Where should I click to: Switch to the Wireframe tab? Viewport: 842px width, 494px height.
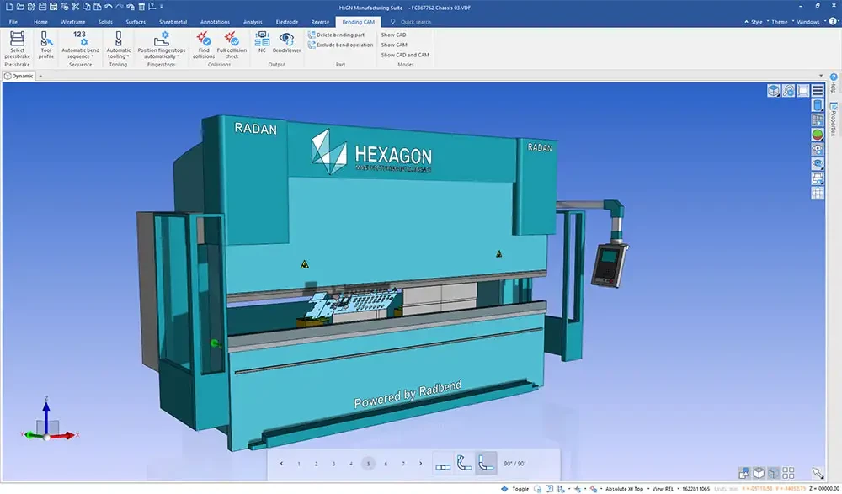pyautogui.click(x=73, y=22)
